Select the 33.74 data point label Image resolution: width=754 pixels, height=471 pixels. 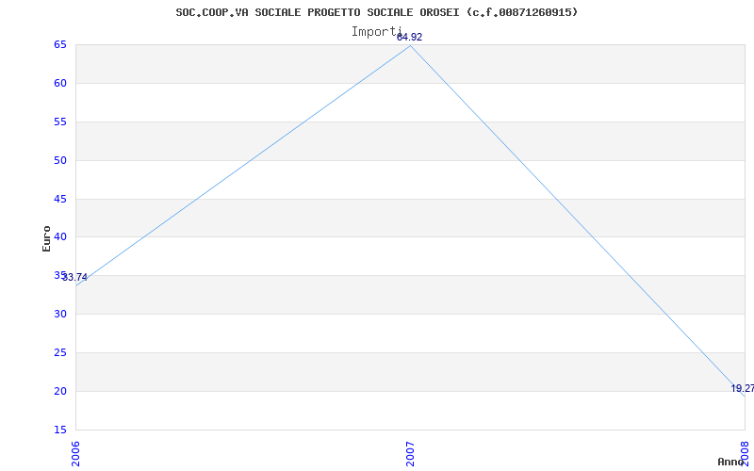tap(75, 277)
